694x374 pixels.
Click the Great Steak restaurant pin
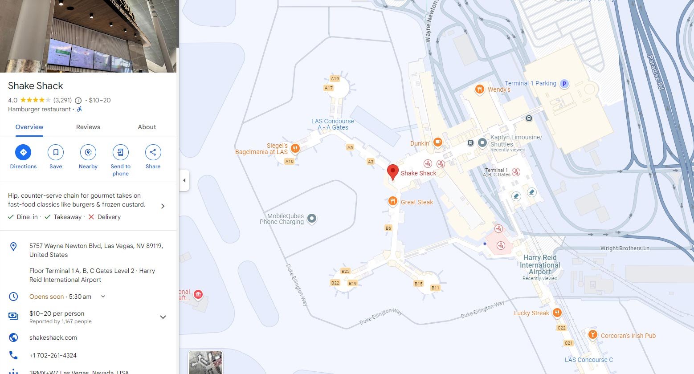[x=392, y=202]
